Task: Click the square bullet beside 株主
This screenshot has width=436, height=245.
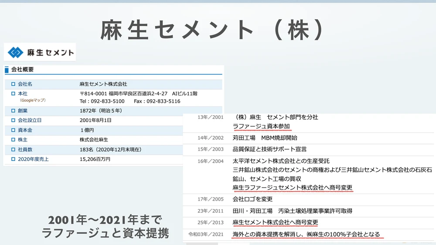Action: (x=13, y=140)
